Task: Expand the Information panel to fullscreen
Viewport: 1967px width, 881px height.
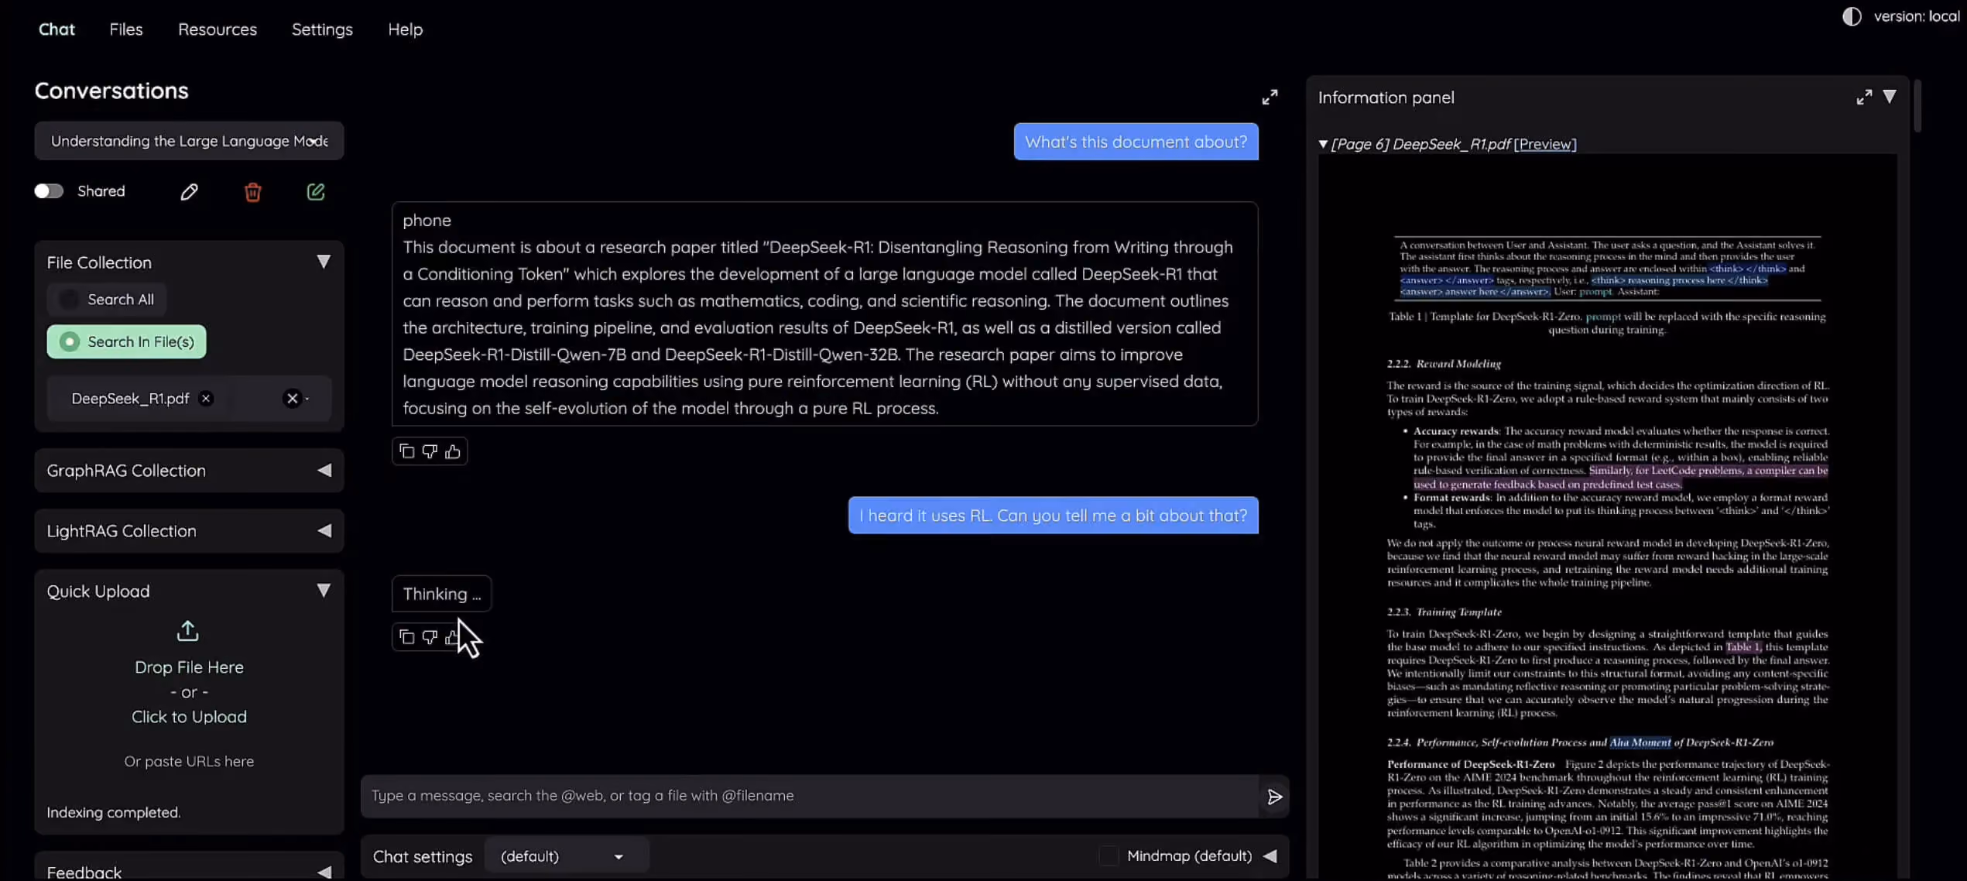Action: pyautogui.click(x=1863, y=97)
